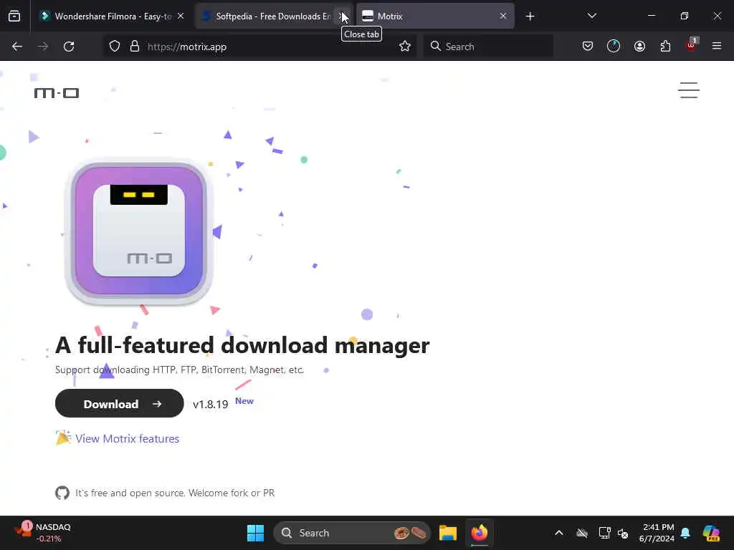Open the Windows Start menu
This screenshot has height=550, width=734.
(255, 533)
